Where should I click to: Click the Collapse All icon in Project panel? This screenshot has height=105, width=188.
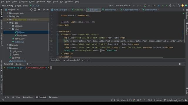click(x=39, y=10)
